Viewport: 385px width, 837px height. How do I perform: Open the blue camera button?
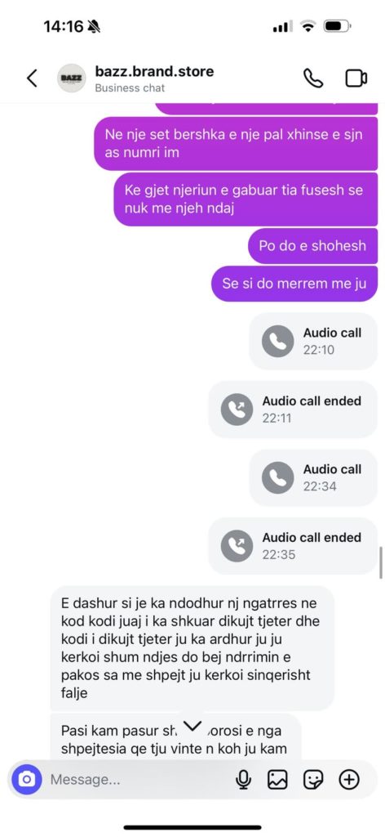27,779
